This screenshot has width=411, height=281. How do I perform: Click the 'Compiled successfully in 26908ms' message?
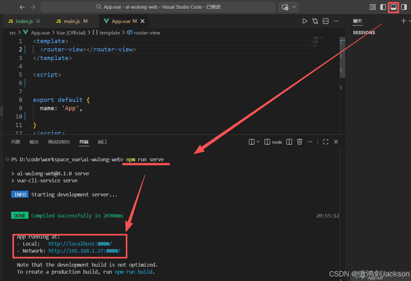coord(77,216)
